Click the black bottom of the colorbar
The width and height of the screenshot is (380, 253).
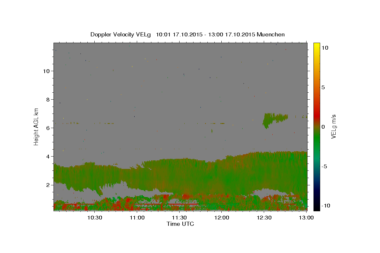(x=316, y=207)
